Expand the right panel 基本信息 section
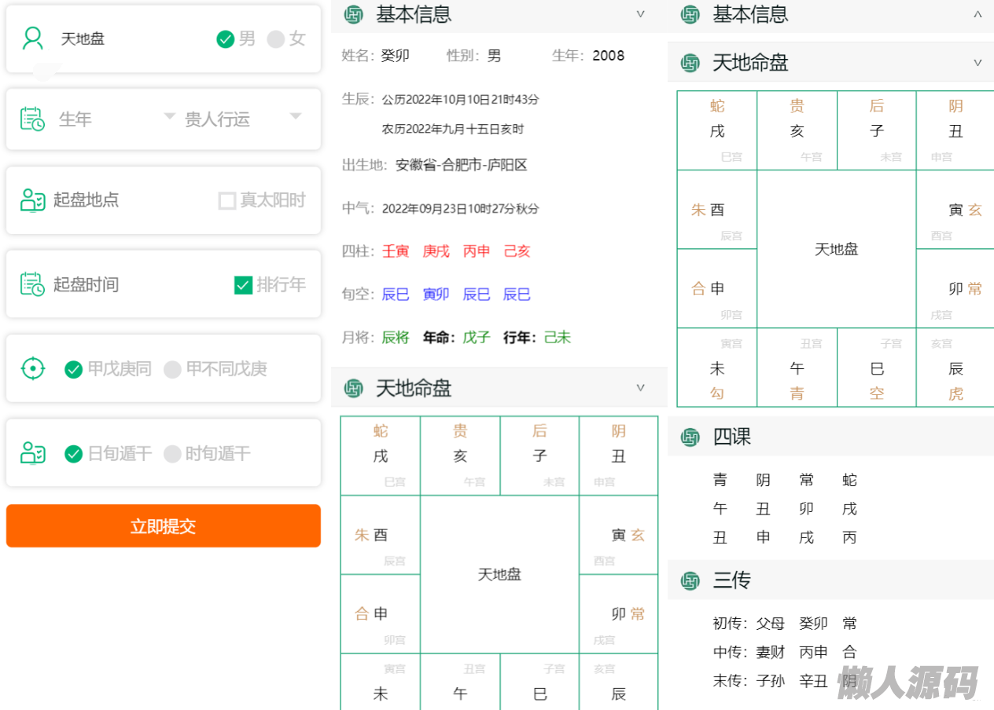 (977, 14)
